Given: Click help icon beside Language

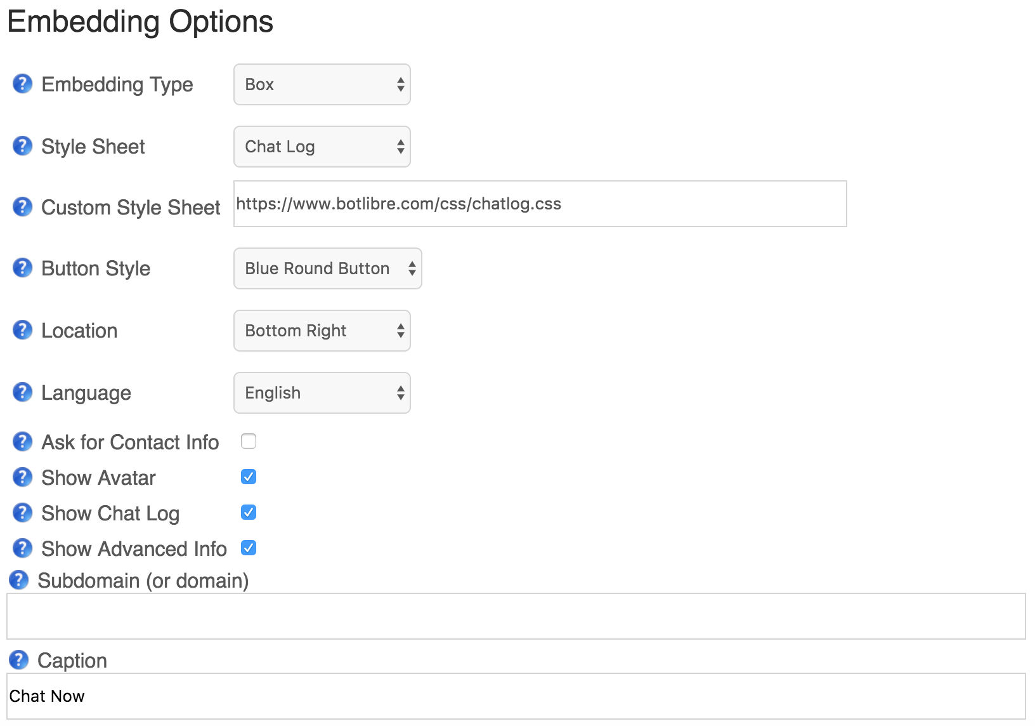Looking at the screenshot, I should (x=22, y=392).
